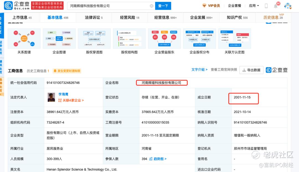
Task: Switch to 企业发展 tab
Action: (201, 17)
